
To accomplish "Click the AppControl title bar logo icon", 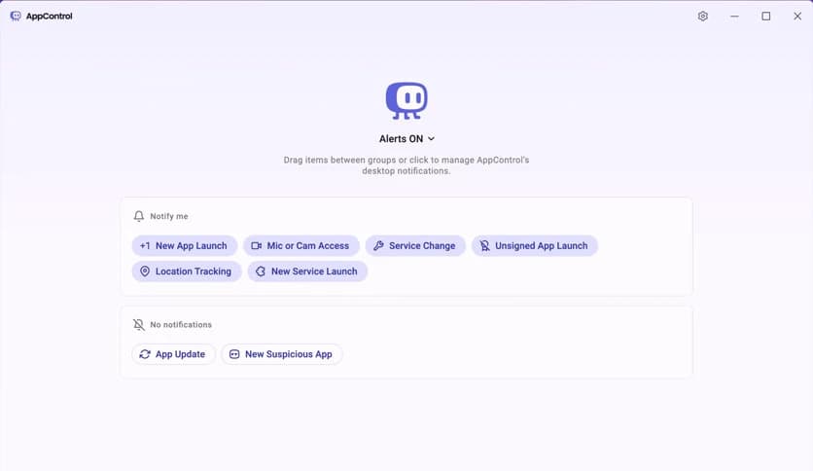I will [x=16, y=17].
